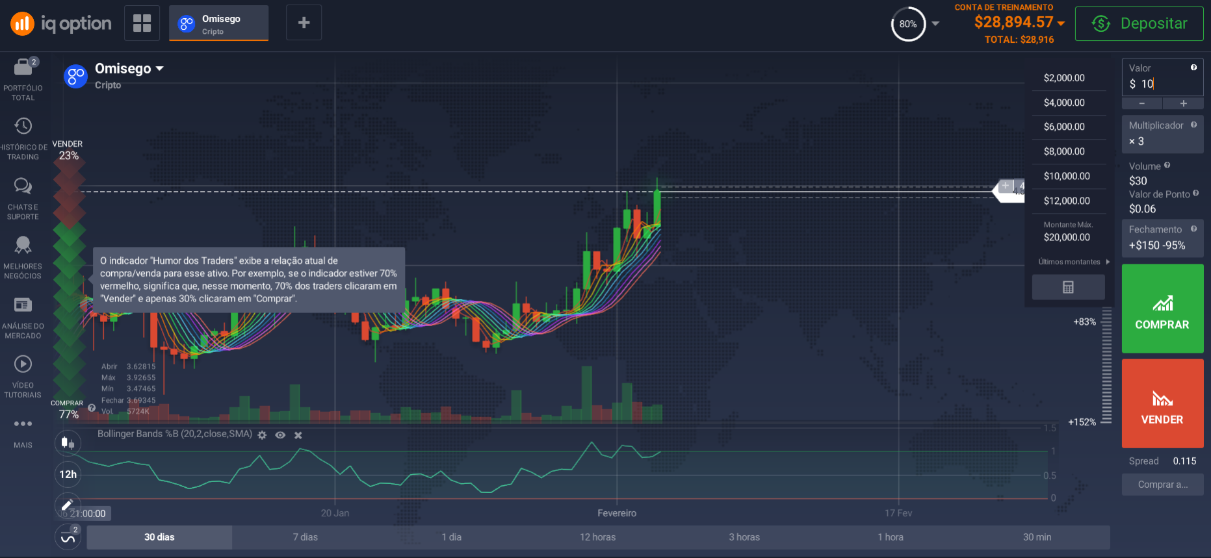
Task: Click the Depositar button
Action: (1139, 23)
